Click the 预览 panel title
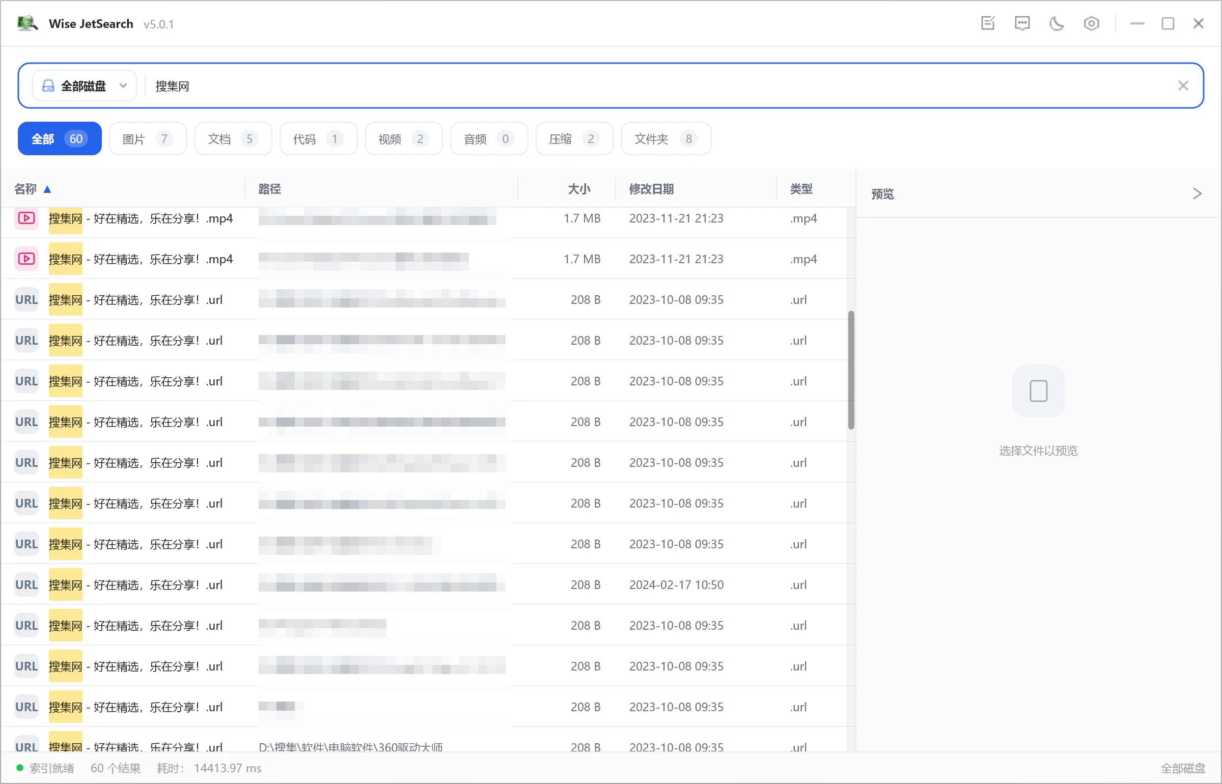 (x=883, y=193)
